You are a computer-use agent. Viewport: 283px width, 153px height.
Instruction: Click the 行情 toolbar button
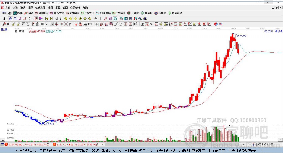[7, 13]
